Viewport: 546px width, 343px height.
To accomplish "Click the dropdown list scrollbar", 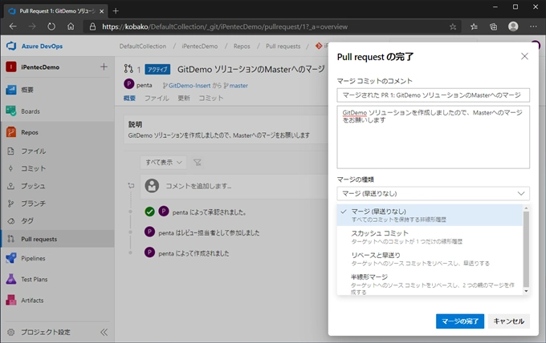I will pos(526,248).
